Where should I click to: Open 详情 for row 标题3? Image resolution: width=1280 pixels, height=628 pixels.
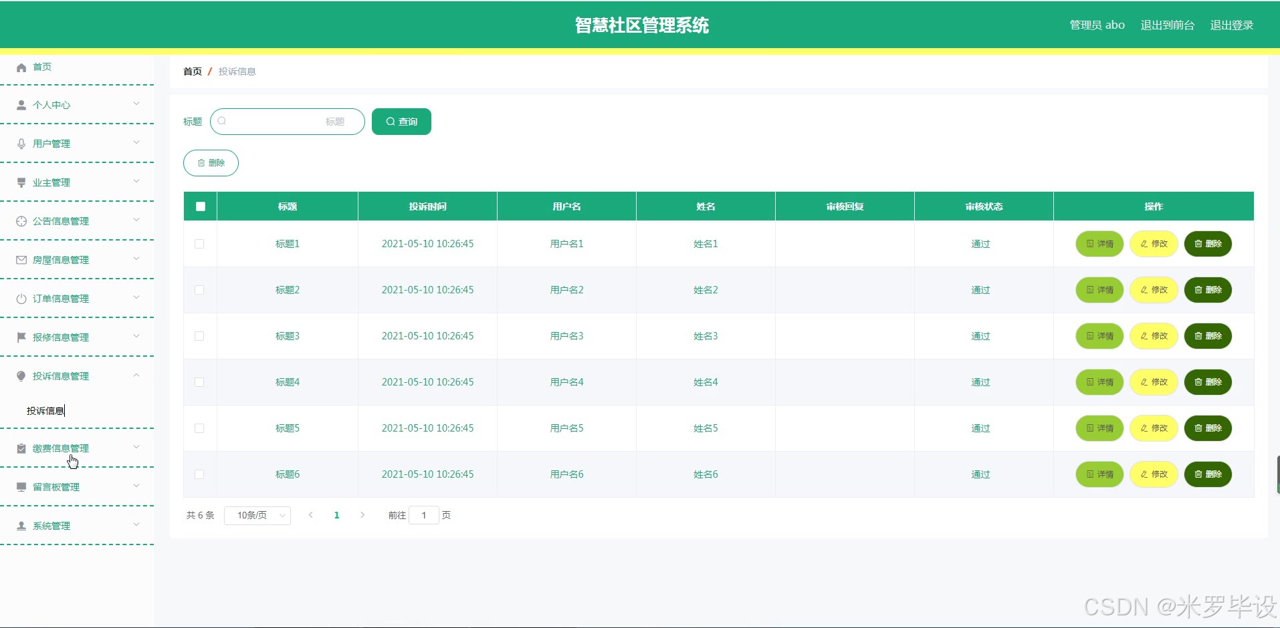[x=1099, y=336]
